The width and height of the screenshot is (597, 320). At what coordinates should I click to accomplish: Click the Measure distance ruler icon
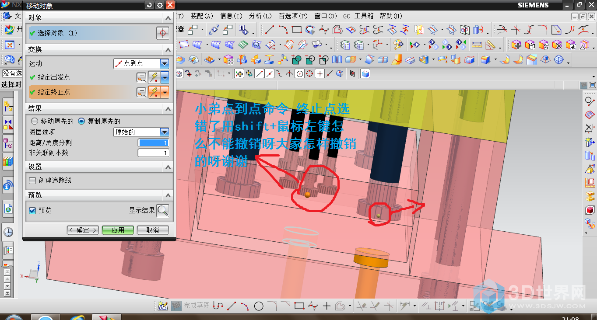[x=477, y=45]
